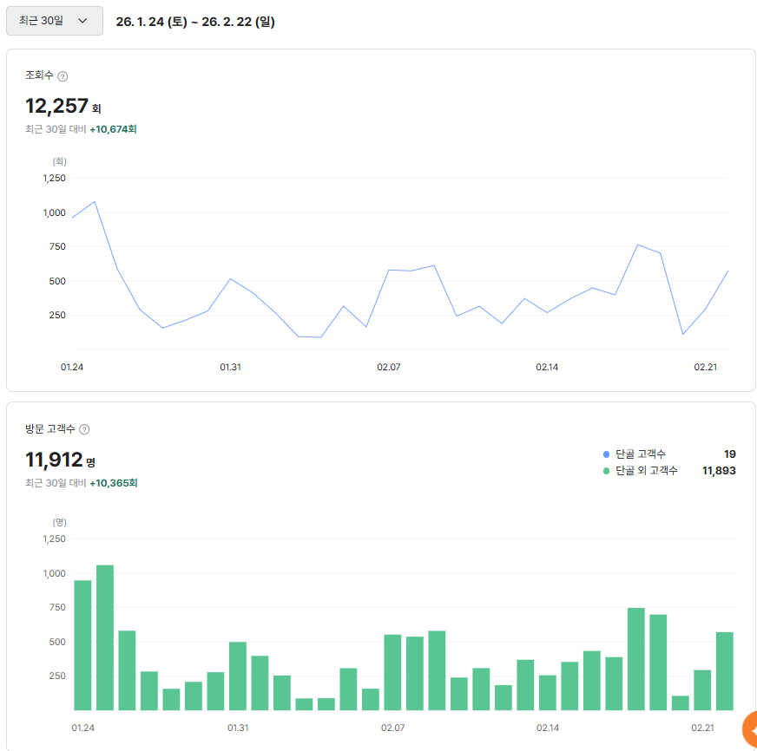The image size is (757, 751).
Task: Click the +10,674회 views comparison text
Action: pos(113,129)
